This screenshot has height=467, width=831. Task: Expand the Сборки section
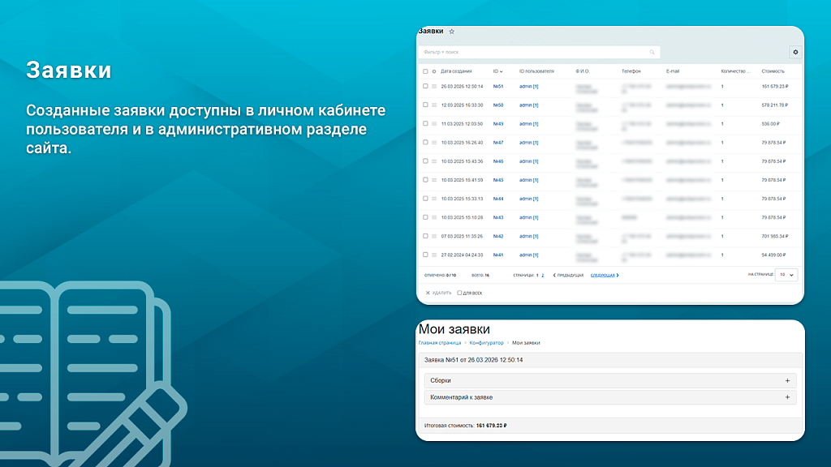pyautogui.click(x=786, y=380)
